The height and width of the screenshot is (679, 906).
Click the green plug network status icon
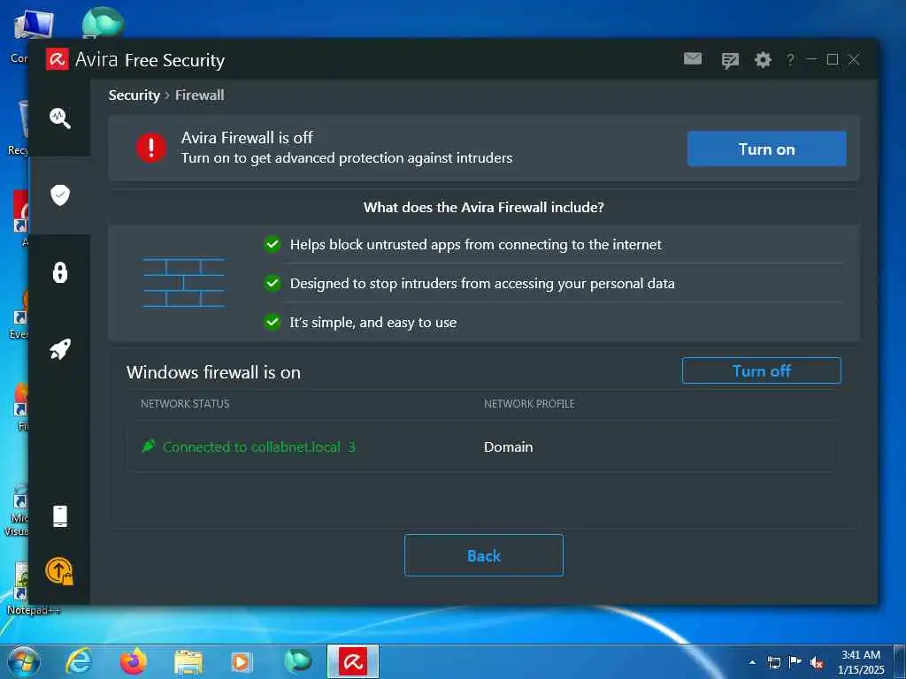(148, 446)
